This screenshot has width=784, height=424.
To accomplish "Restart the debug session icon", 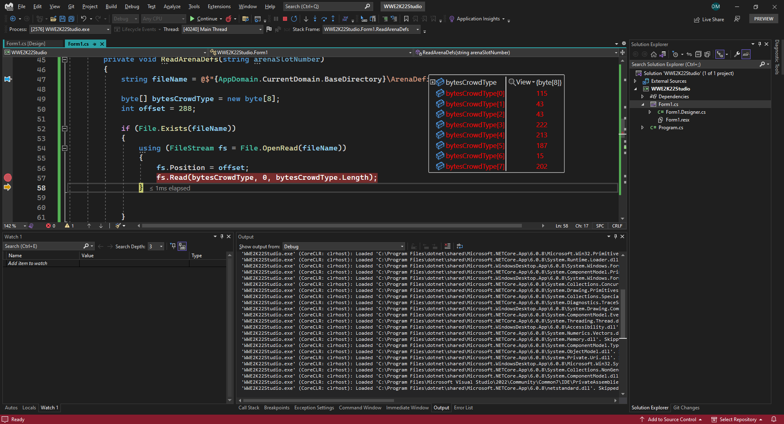I will click(294, 19).
